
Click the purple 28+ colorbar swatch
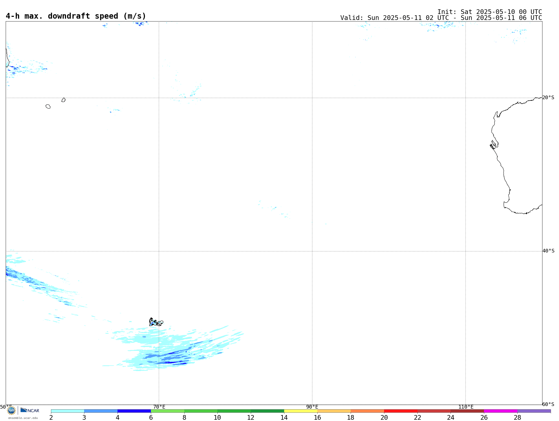point(534,411)
